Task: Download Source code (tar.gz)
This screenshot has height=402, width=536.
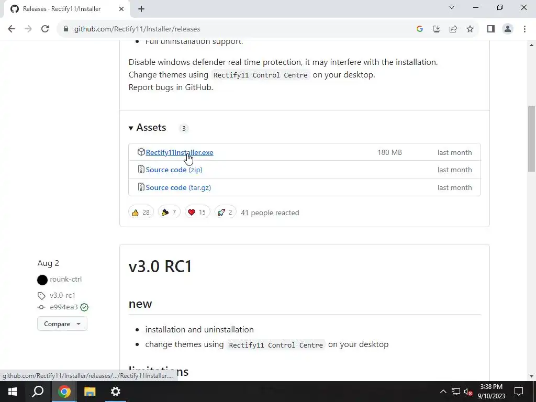Action: (178, 187)
